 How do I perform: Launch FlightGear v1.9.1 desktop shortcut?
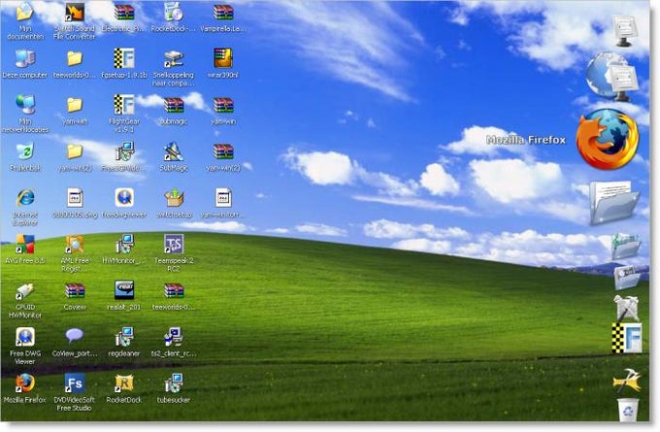124,105
